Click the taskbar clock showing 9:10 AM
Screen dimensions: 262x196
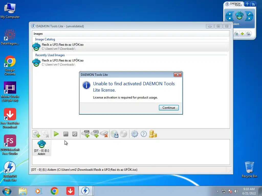click(x=249, y=191)
